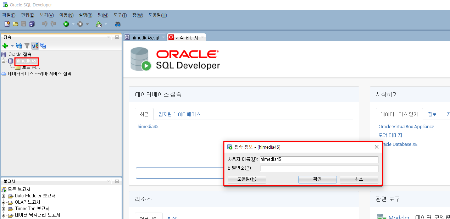Select the 정보 tab under 시작하기
450x219 pixels.
pyautogui.click(x=432, y=114)
